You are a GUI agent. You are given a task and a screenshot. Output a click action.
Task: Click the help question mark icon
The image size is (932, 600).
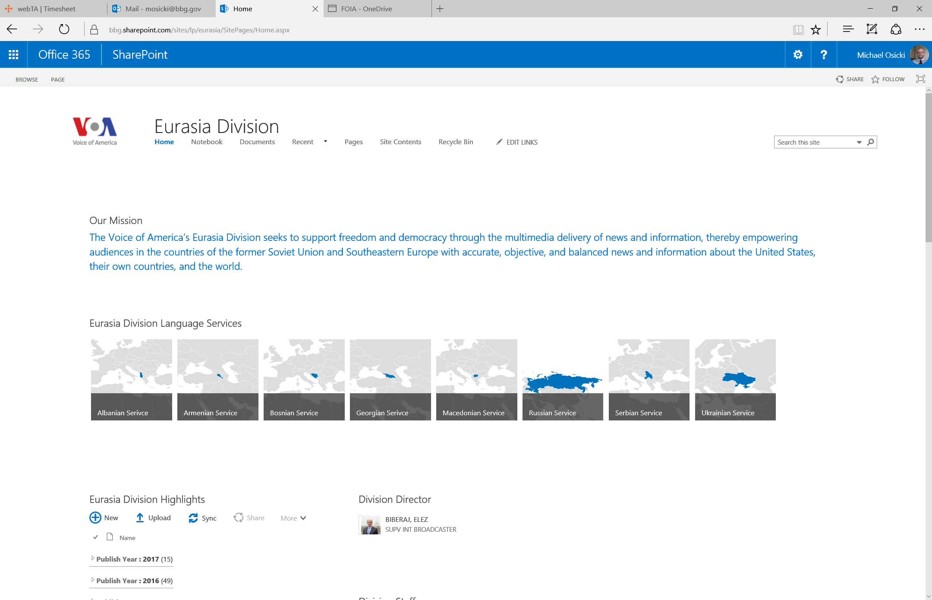[824, 54]
